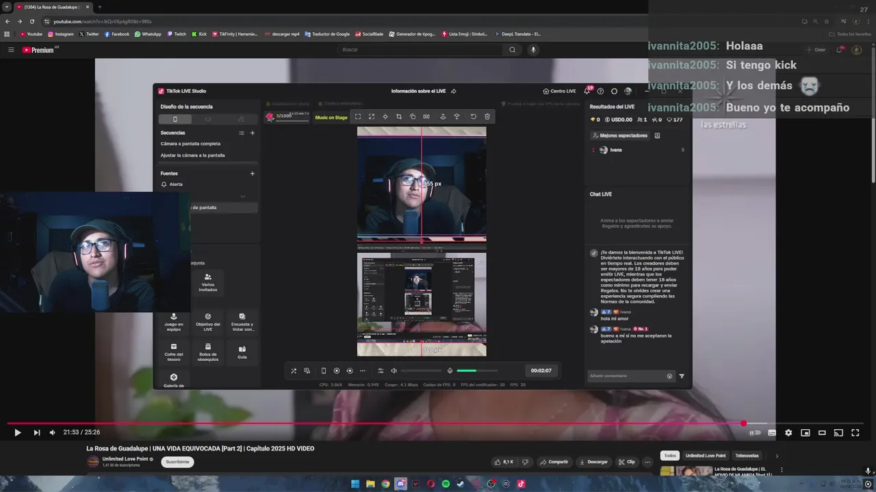
Task: Adjust the microphone level slider
Action: [477, 371]
